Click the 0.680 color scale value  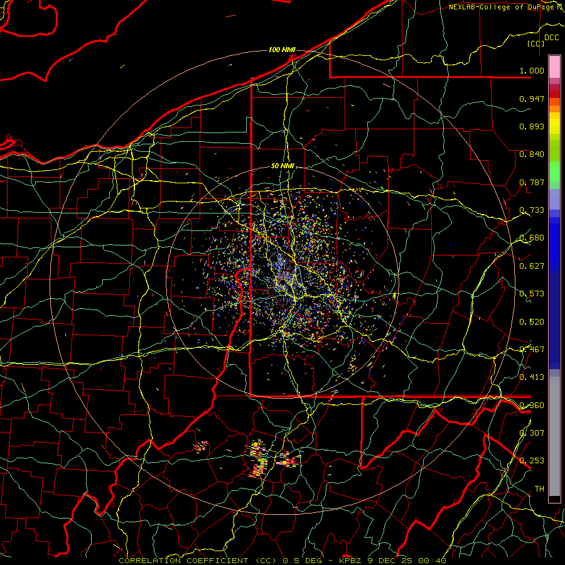pos(532,238)
